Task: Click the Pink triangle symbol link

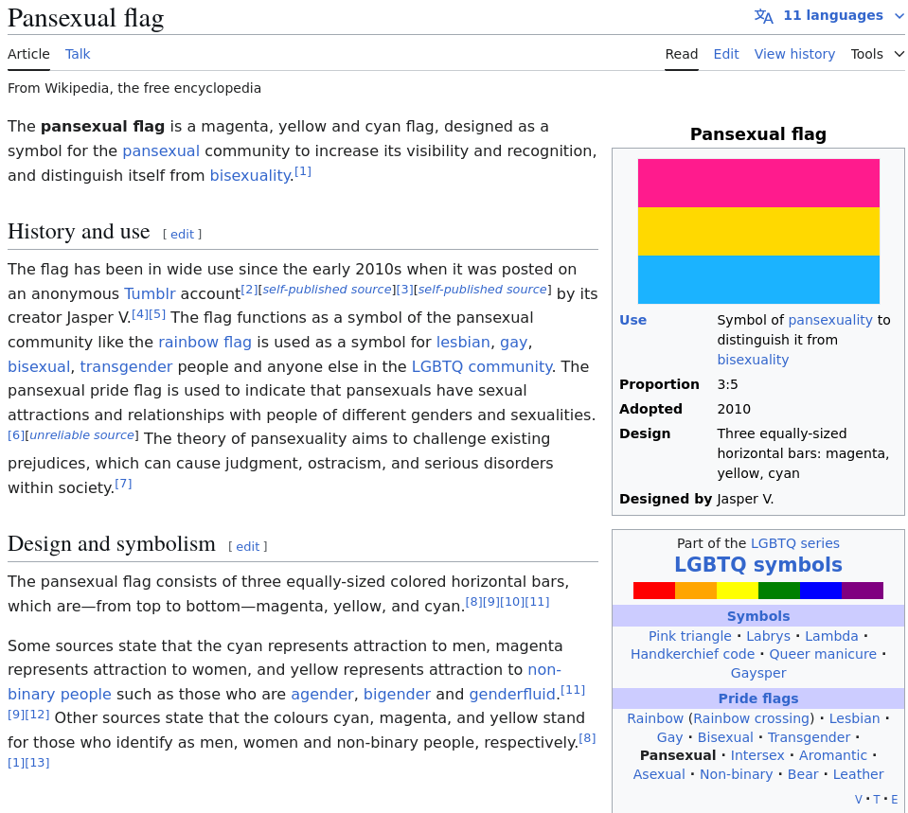Action: 690,636
